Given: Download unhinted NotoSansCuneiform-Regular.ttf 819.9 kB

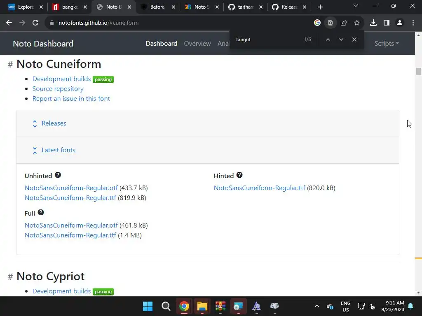Looking at the screenshot, I should tap(70, 198).
